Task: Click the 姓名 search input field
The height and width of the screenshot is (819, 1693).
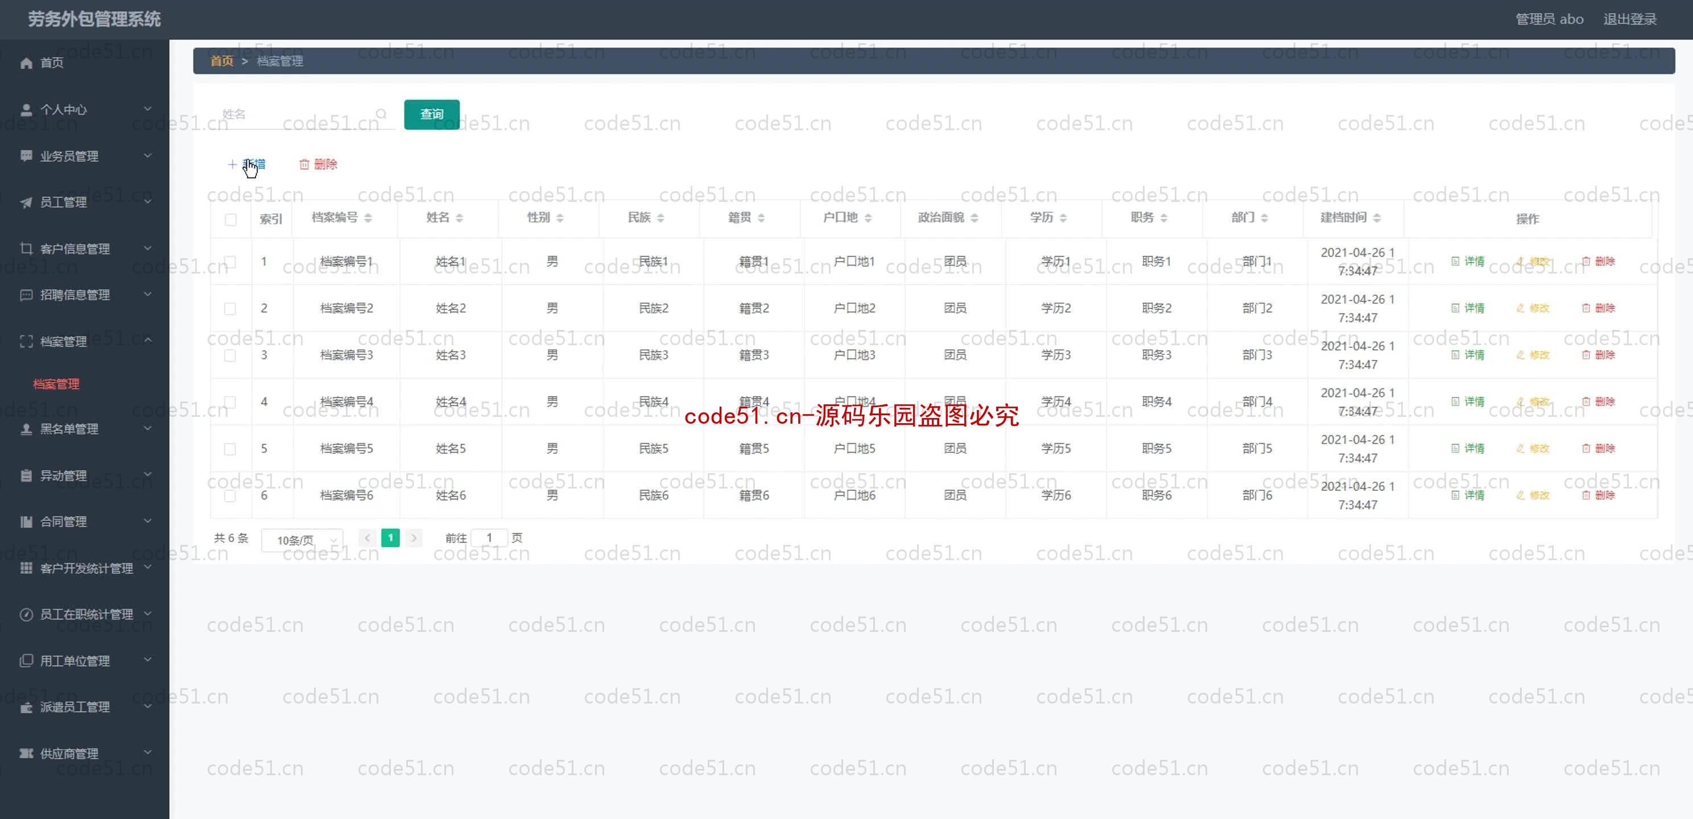Action: (x=302, y=113)
